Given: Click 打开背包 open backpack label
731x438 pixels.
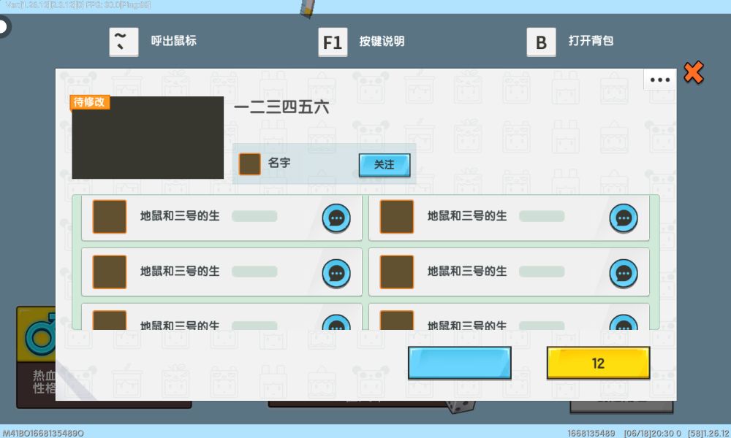Looking at the screenshot, I should 591,41.
